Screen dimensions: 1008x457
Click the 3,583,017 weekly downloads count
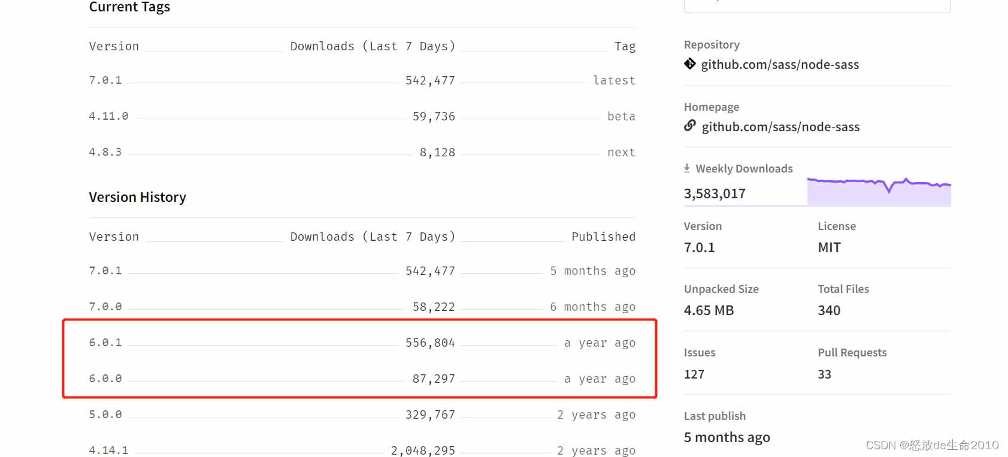(x=715, y=193)
